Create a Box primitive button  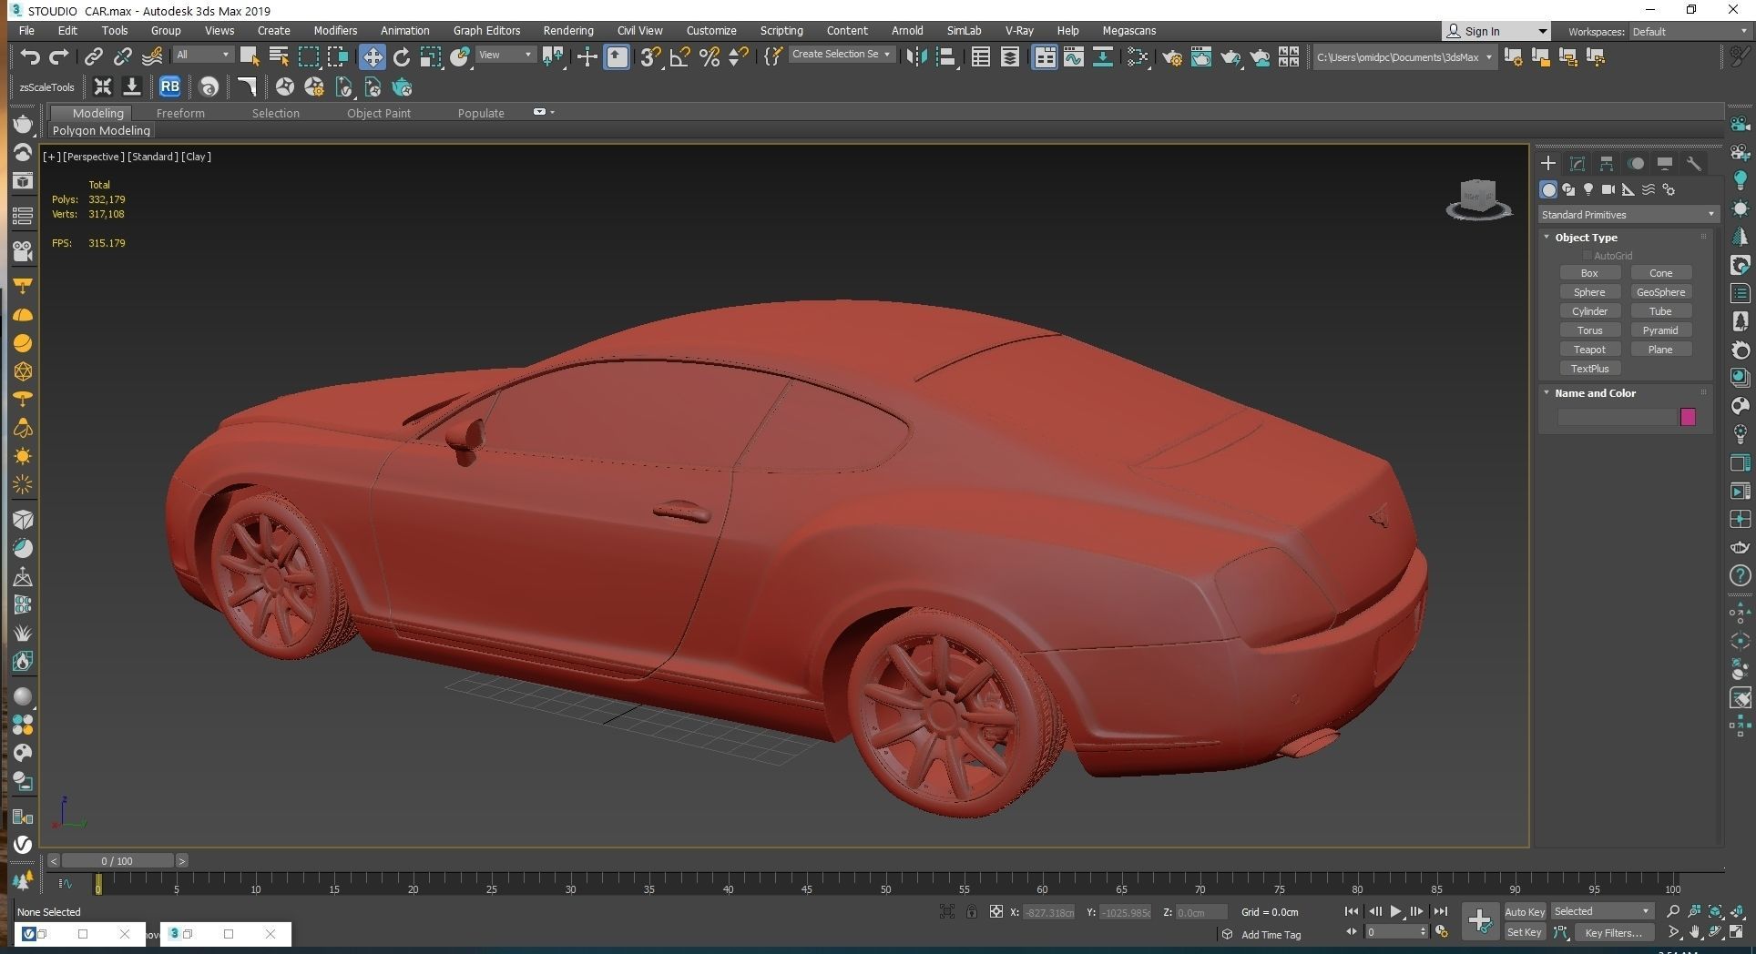pyautogui.click(x=1589, y=273)
